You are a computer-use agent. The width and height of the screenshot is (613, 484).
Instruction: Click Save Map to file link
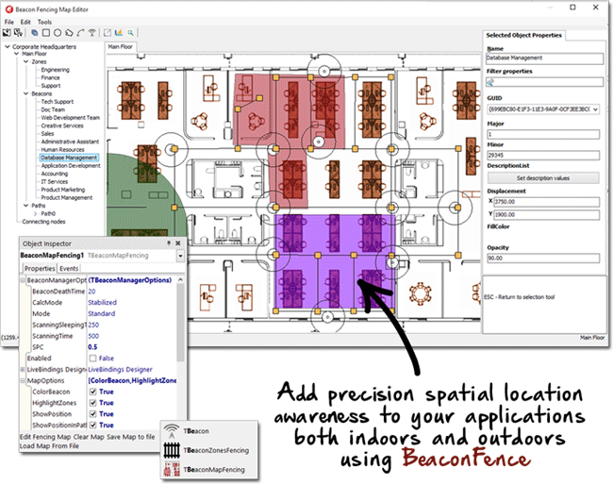pyautogui.click(x=130, y=437)
